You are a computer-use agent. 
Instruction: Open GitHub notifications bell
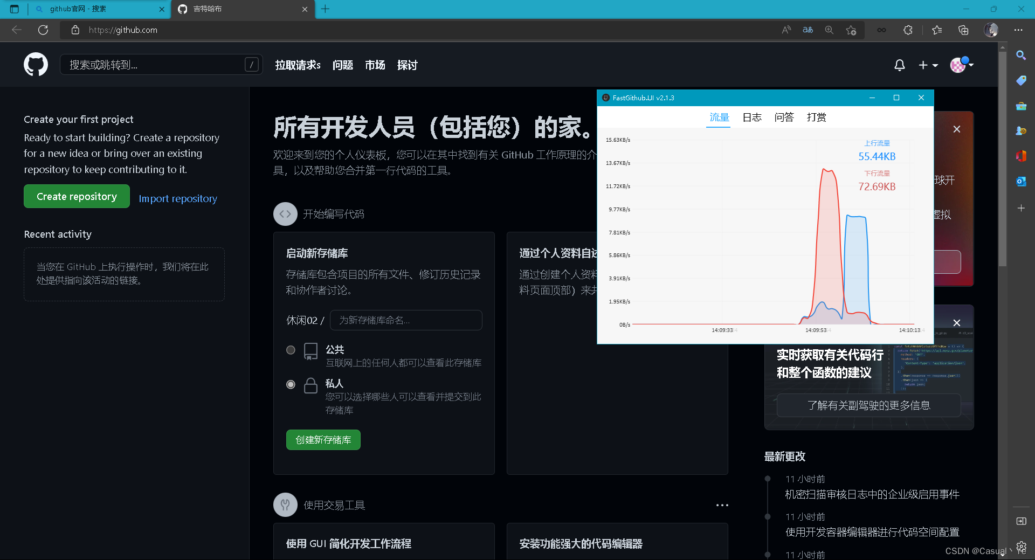[x=899, y=65]
